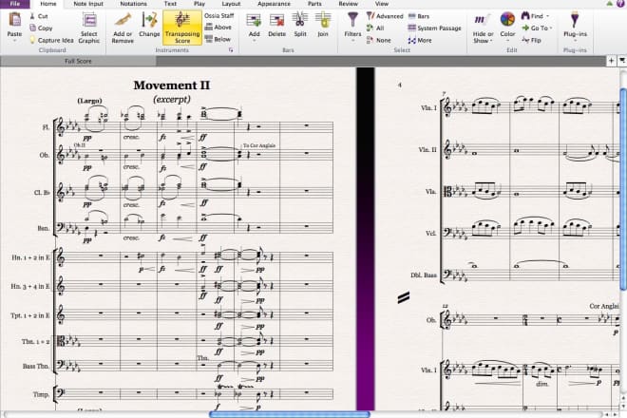Switch to the Note Input tab
This screenshot has width=627, height=418.
pyautogui.click(x=88, y=4)
